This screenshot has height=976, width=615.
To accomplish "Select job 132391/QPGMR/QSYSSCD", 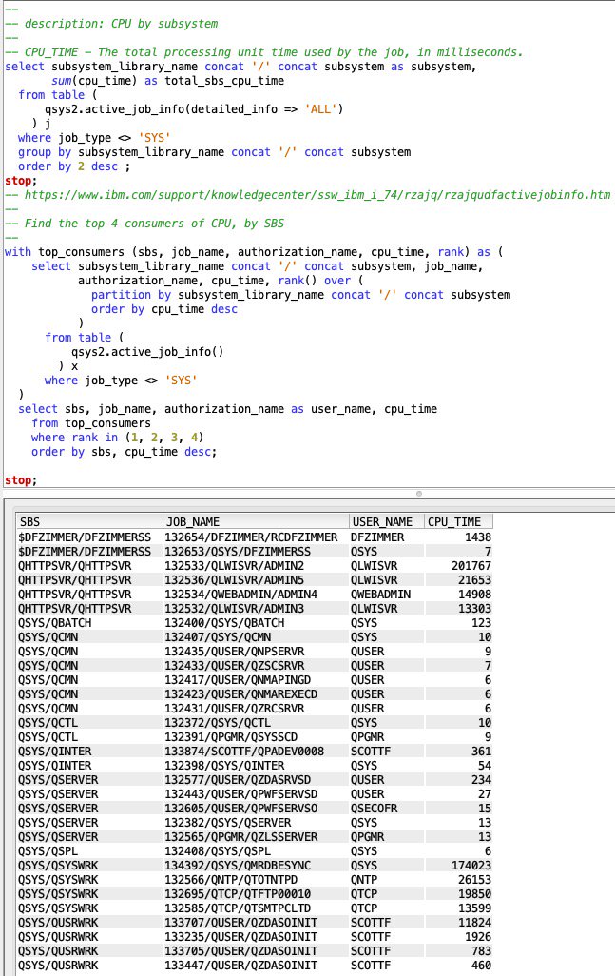I will (x=231, y=737).
